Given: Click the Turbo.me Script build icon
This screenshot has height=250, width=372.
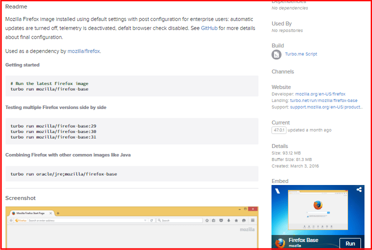Looking at the screenshot, I should 276,54.
